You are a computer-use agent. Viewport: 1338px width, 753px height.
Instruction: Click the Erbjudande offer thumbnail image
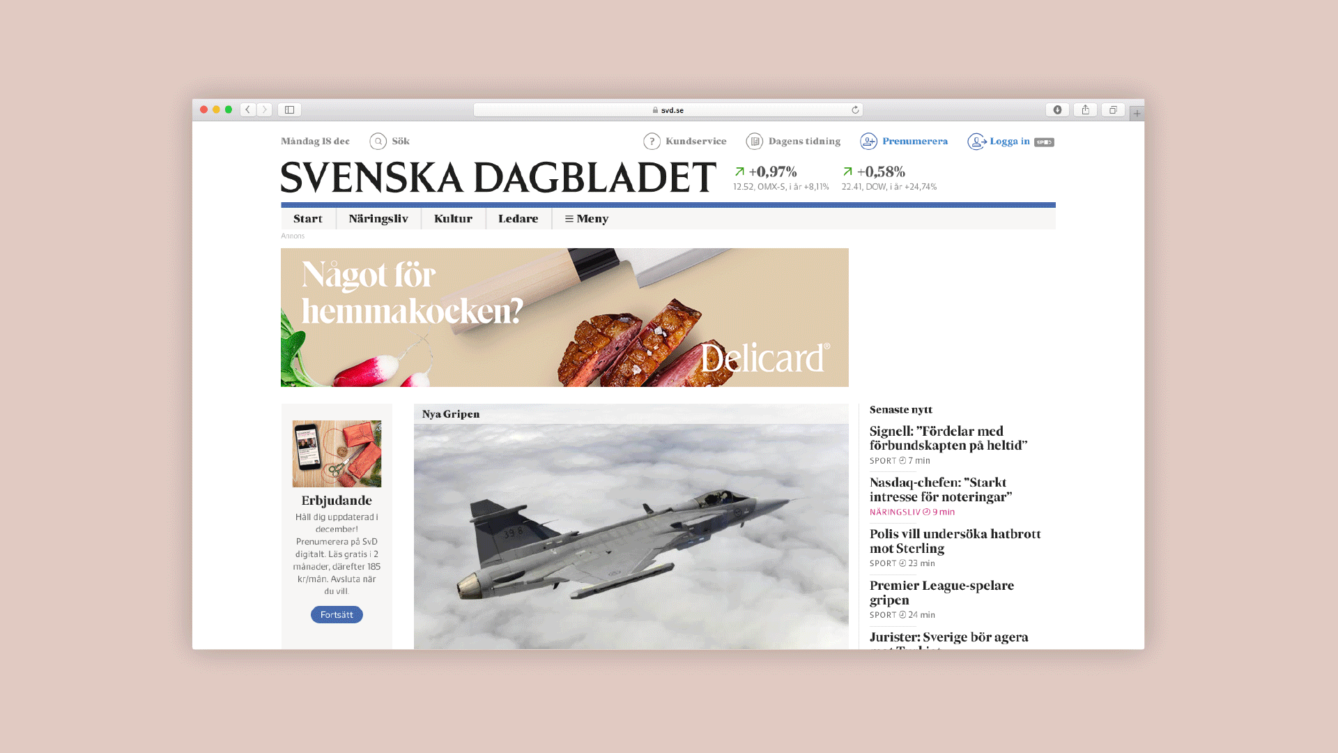[x=337, y=454]
